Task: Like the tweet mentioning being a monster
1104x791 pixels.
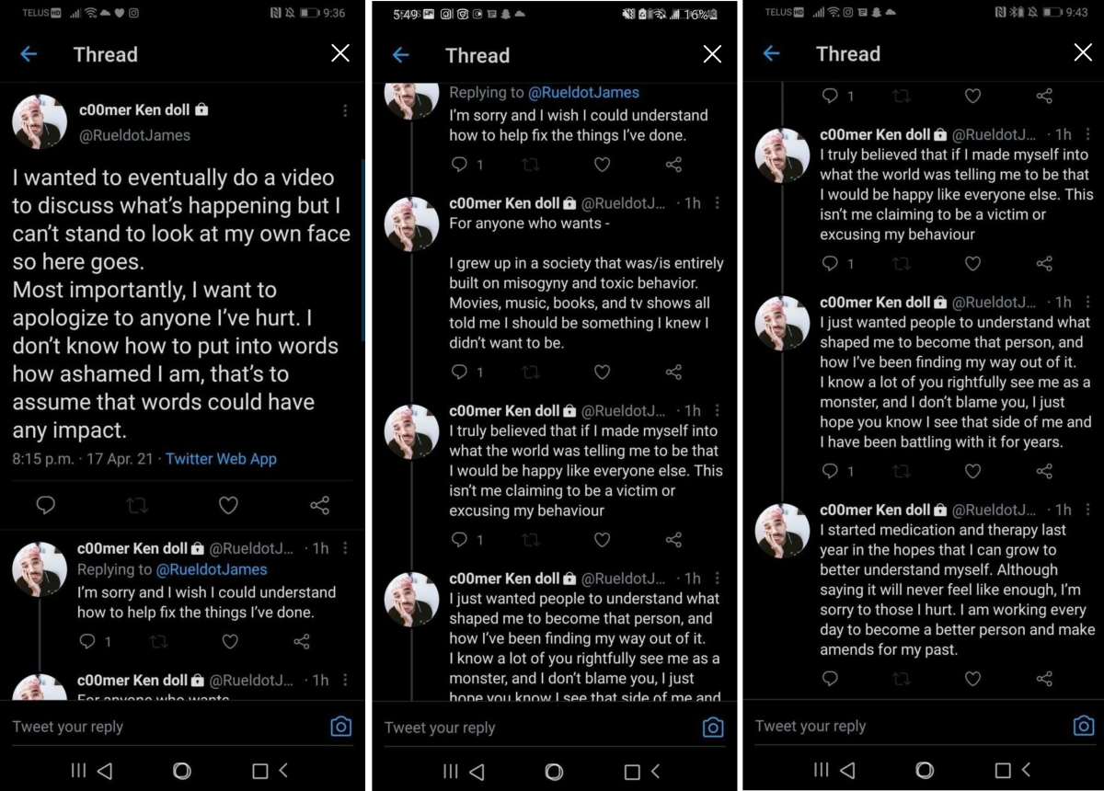Action: coord(972,471)
